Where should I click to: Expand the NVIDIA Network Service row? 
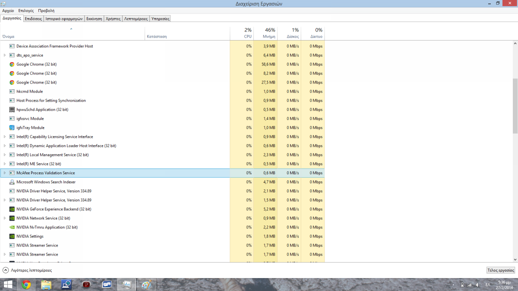click(4, 218)
